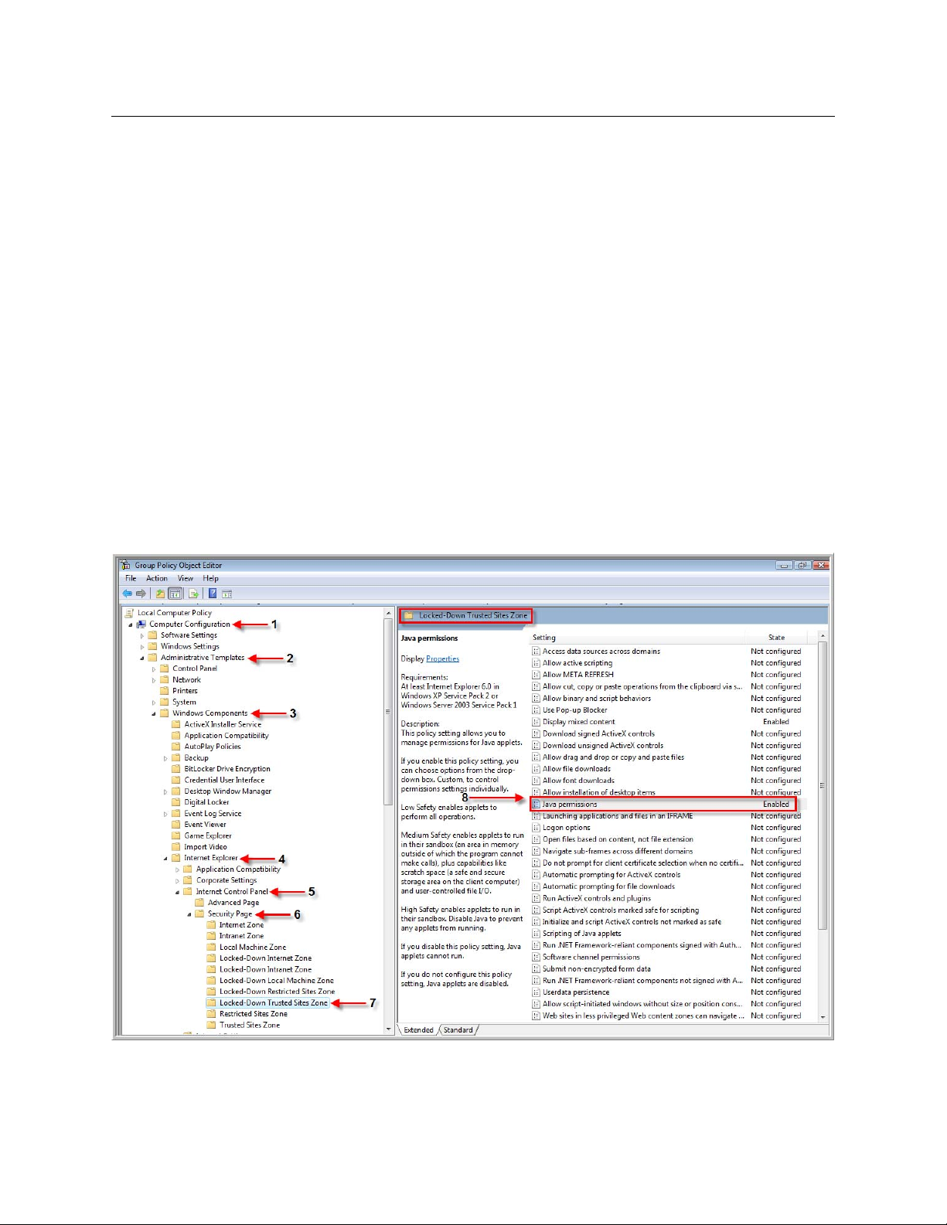Click the Back arrow toolbar icon
This screenshot has width=947, height=1225.
tap(127, 594)
